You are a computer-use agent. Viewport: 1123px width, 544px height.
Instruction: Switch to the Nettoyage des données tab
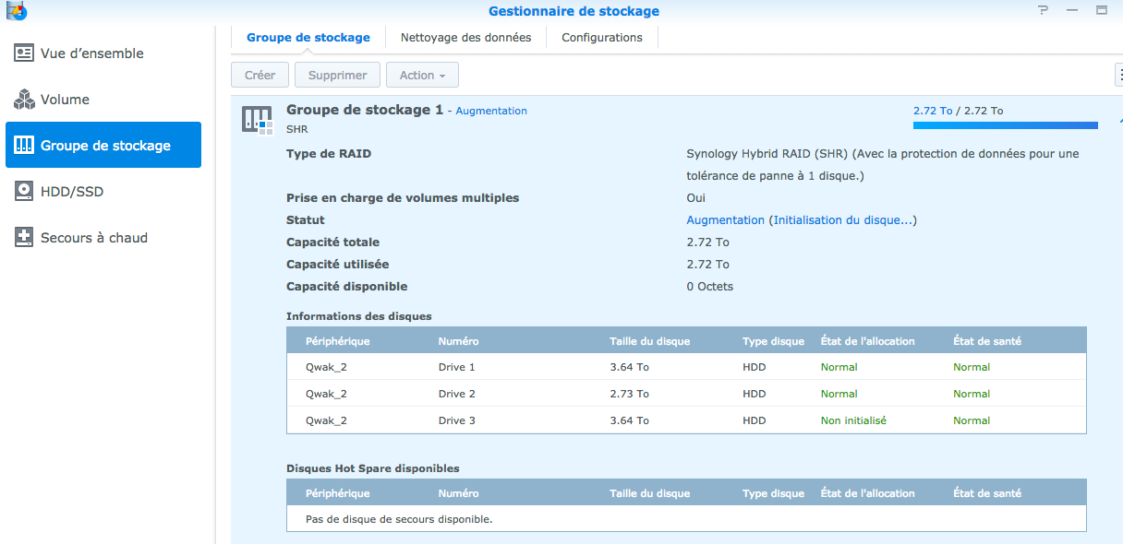coord(465,38)
